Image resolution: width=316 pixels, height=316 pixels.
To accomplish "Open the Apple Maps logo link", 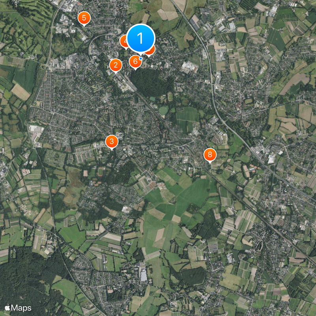I will [x=18, y=308].
